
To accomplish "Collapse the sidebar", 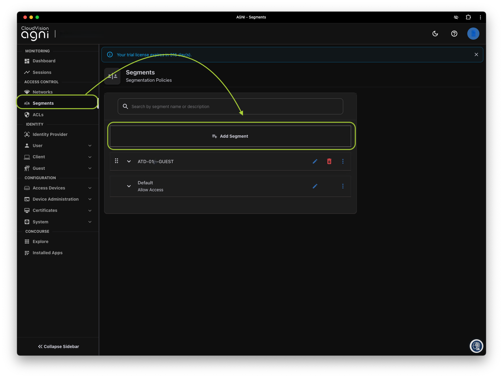I will 58,347.
